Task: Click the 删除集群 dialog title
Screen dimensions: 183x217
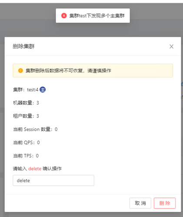Action: [x=23, y=46]
